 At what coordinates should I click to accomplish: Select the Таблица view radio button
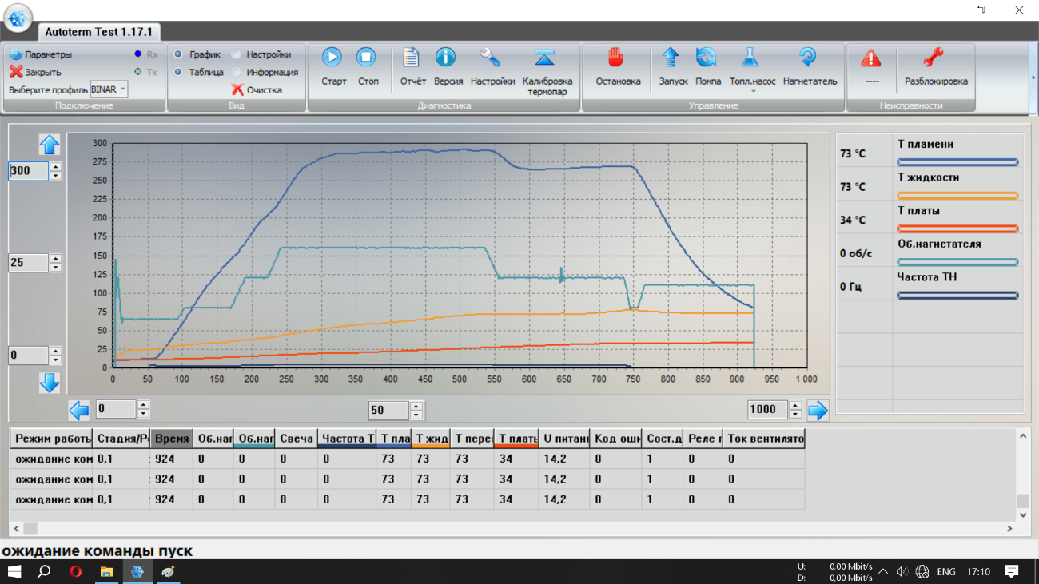(x=178, y=72)
